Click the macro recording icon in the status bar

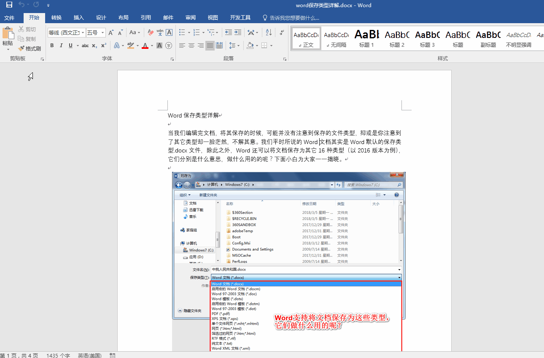pos(113,355)
